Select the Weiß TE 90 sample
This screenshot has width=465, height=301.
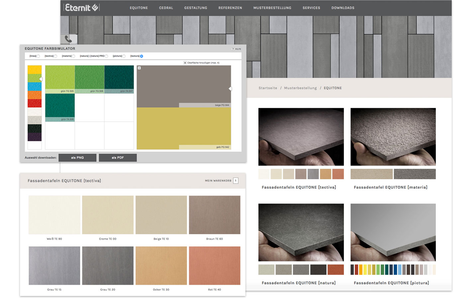(x=54, y=215)
